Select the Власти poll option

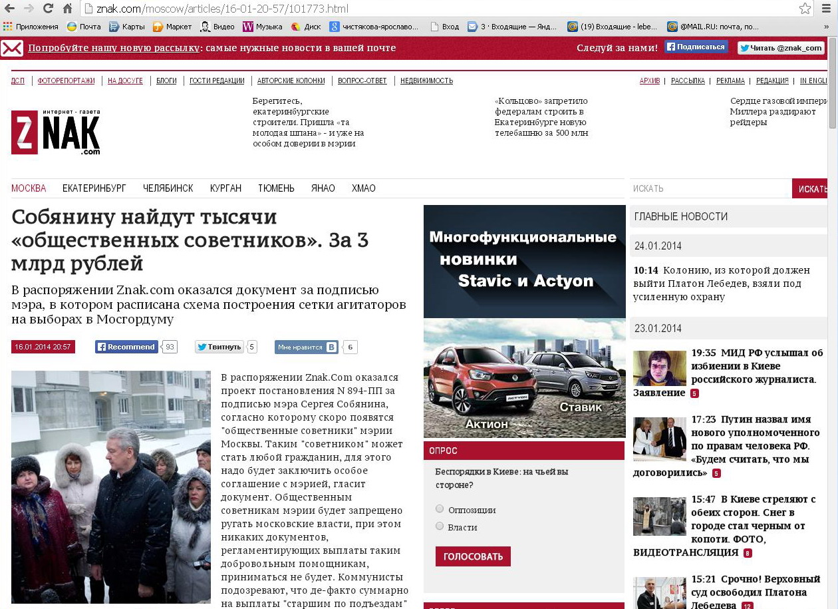pos(440,526)
